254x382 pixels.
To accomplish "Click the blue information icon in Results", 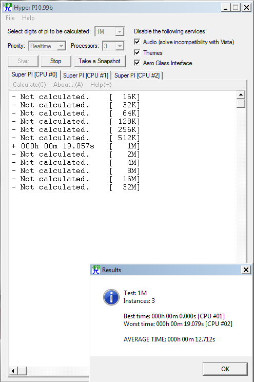I will tap(111, 297).
